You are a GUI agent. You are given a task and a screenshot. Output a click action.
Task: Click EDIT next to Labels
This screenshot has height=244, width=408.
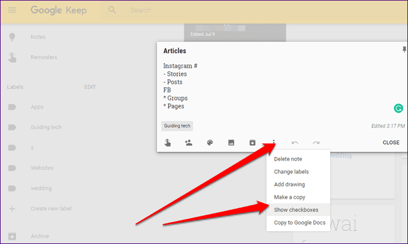pos(90,87)
